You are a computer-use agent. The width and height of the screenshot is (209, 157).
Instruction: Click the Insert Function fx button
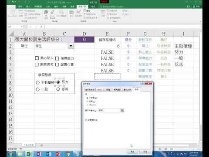pyautogui.click(x=41, y=27)
